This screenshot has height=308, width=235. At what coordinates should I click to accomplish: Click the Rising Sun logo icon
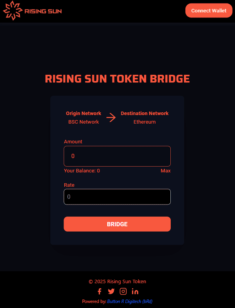pyautogui.click(x=12, y=10)
